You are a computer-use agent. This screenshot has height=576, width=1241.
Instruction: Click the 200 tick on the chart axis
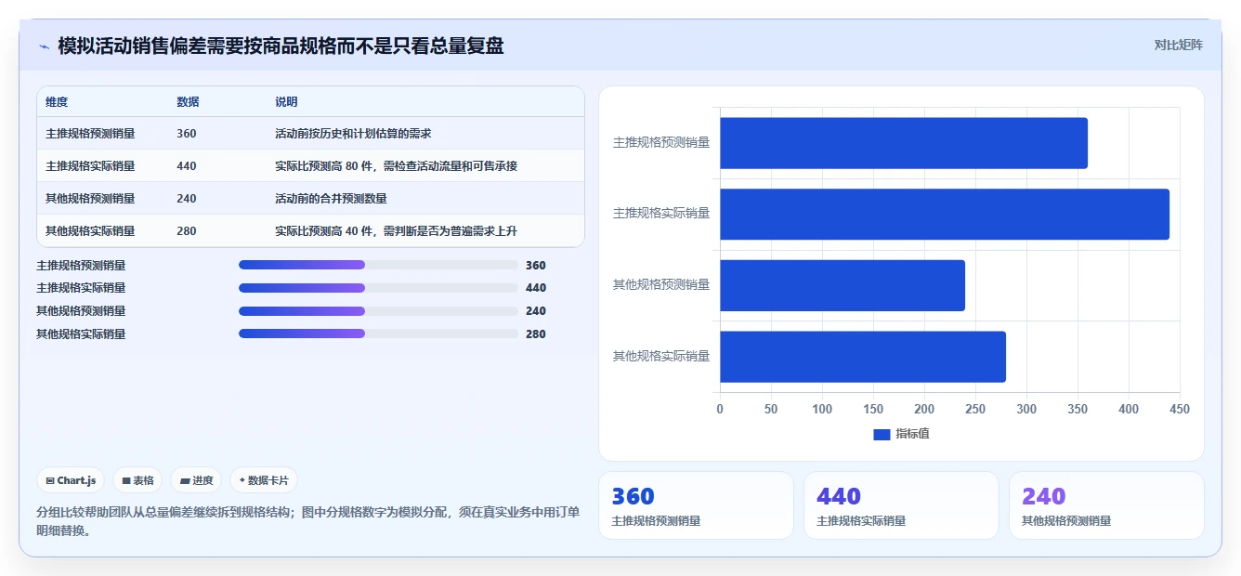(924, 409)
